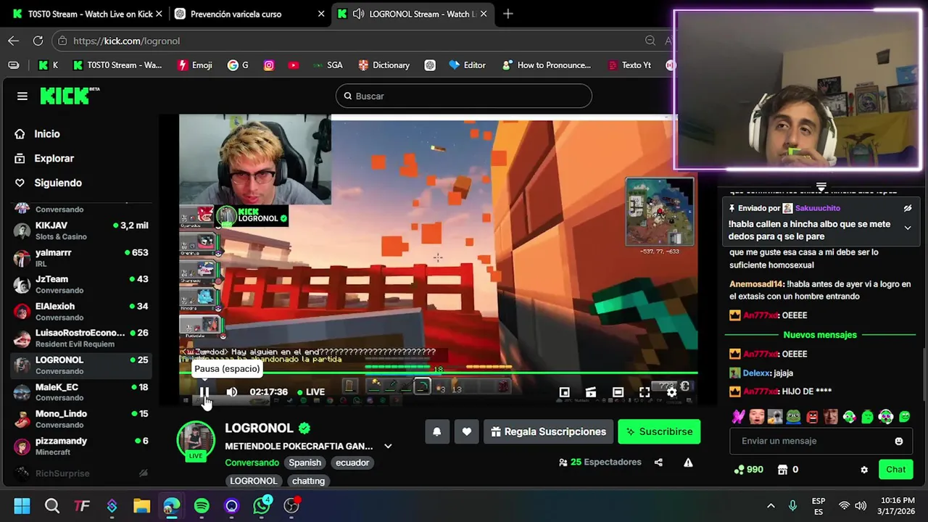Switch to theater mode icon
Viewport: 928px width, 522px height.
(618, 392)
